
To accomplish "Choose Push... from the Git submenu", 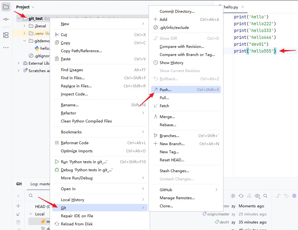I will pyautogui.click(x=186, y=90).
